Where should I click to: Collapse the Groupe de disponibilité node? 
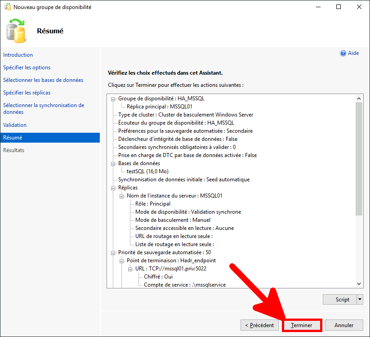(113, 99)
